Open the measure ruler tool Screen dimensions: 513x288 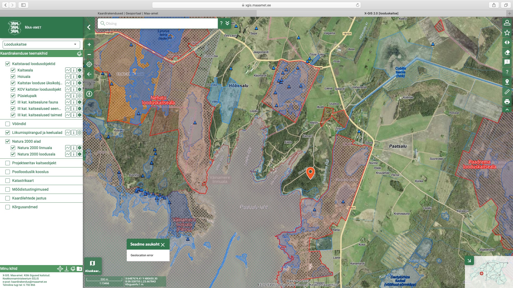point(507,92)
